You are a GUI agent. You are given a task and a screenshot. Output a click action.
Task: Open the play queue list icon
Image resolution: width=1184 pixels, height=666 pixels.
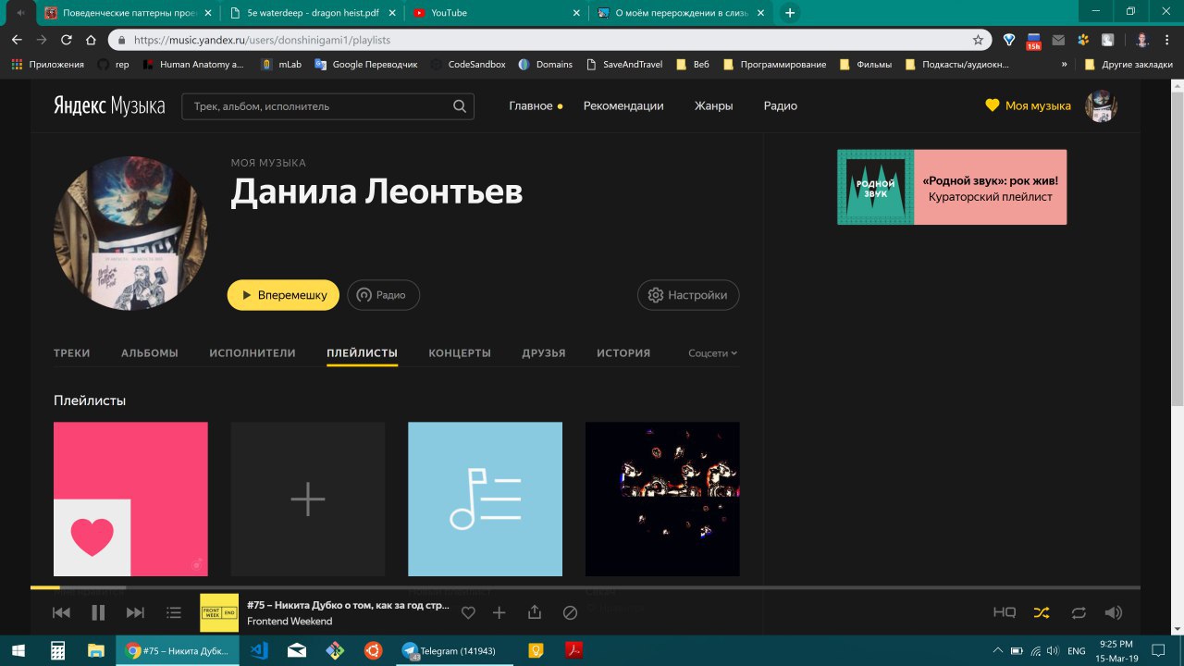[x=174, y=612]
